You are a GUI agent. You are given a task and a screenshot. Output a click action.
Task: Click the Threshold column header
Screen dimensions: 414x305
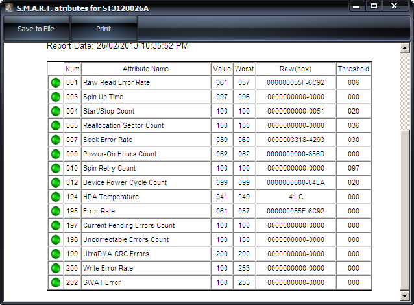point(354,69)
